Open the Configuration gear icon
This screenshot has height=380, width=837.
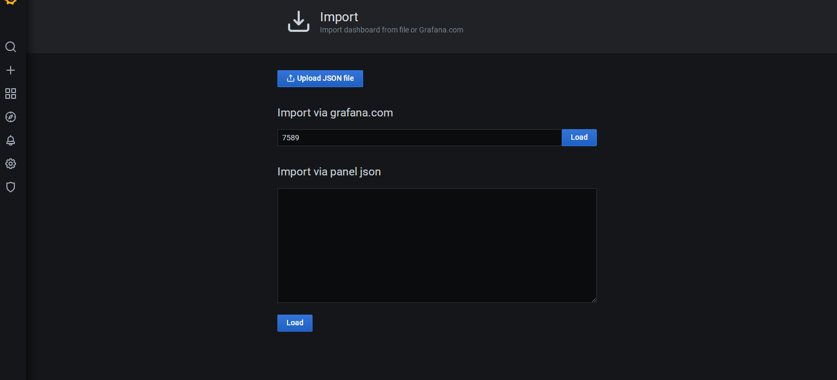coord(11,164)
